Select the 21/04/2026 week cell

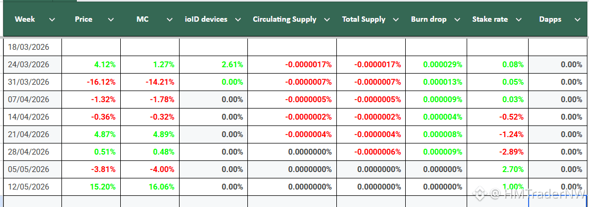click(x=33, y=134)
